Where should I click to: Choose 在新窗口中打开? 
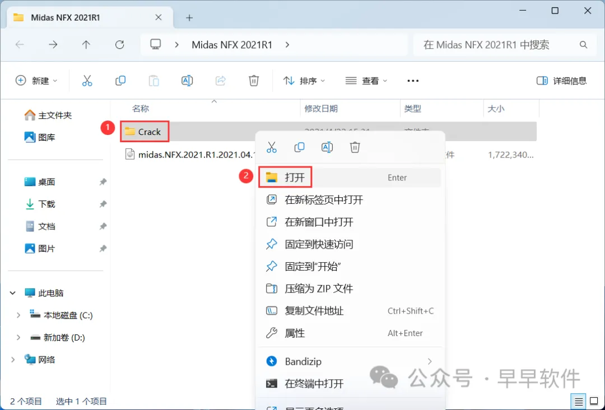point(350,222)
